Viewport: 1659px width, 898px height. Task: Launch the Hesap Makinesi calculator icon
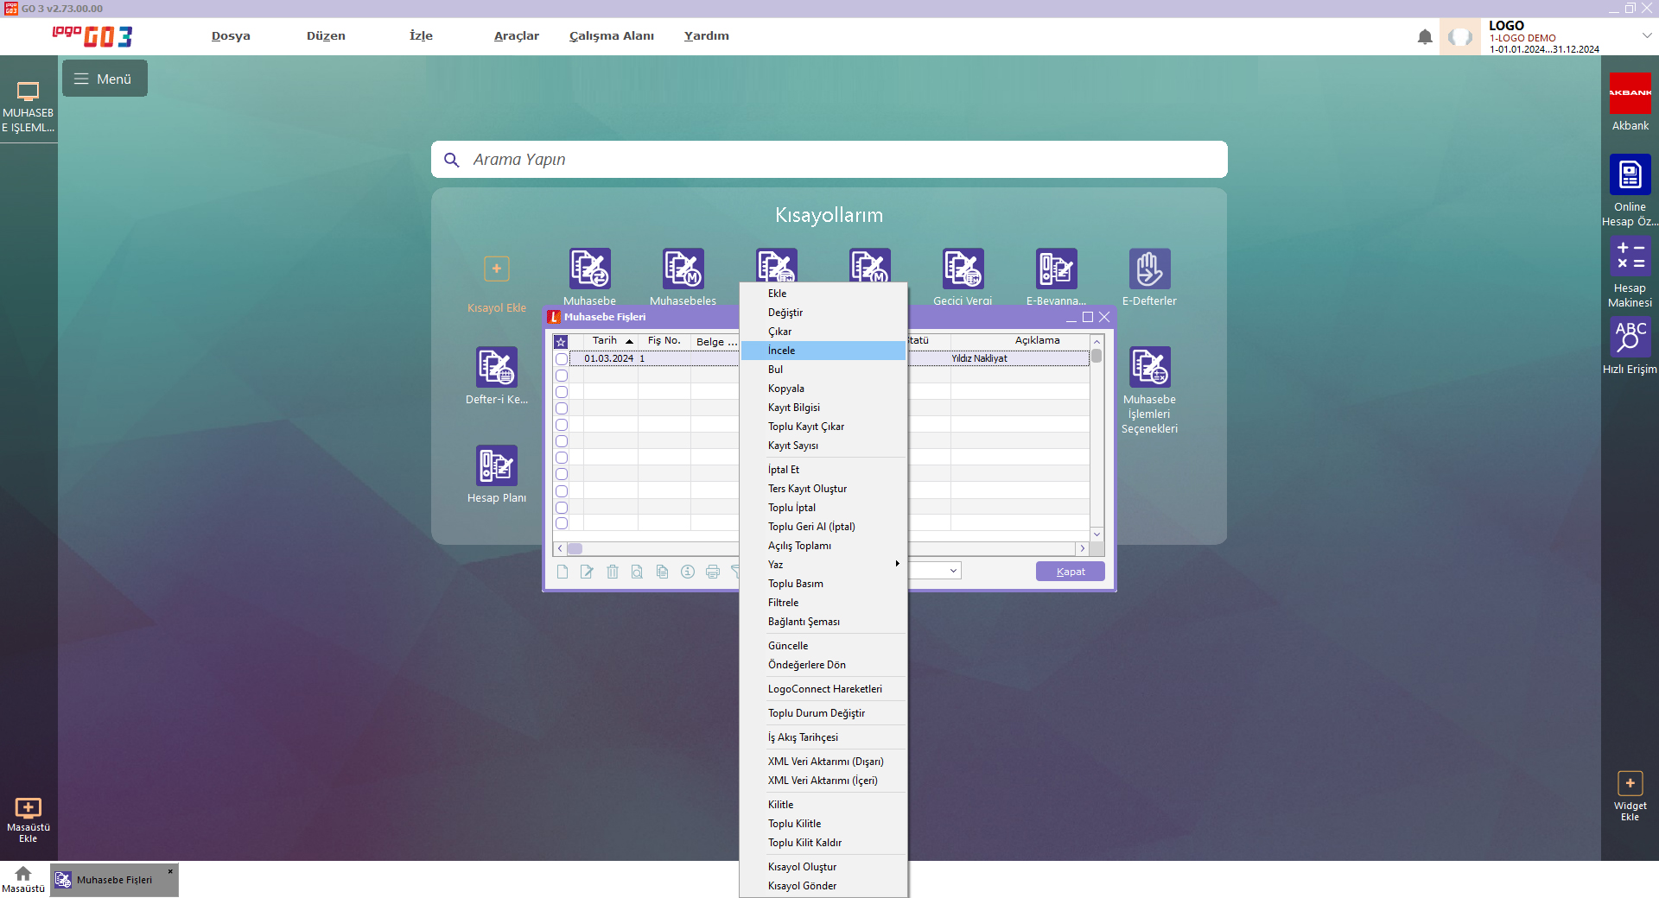[x=1630, y=256]
